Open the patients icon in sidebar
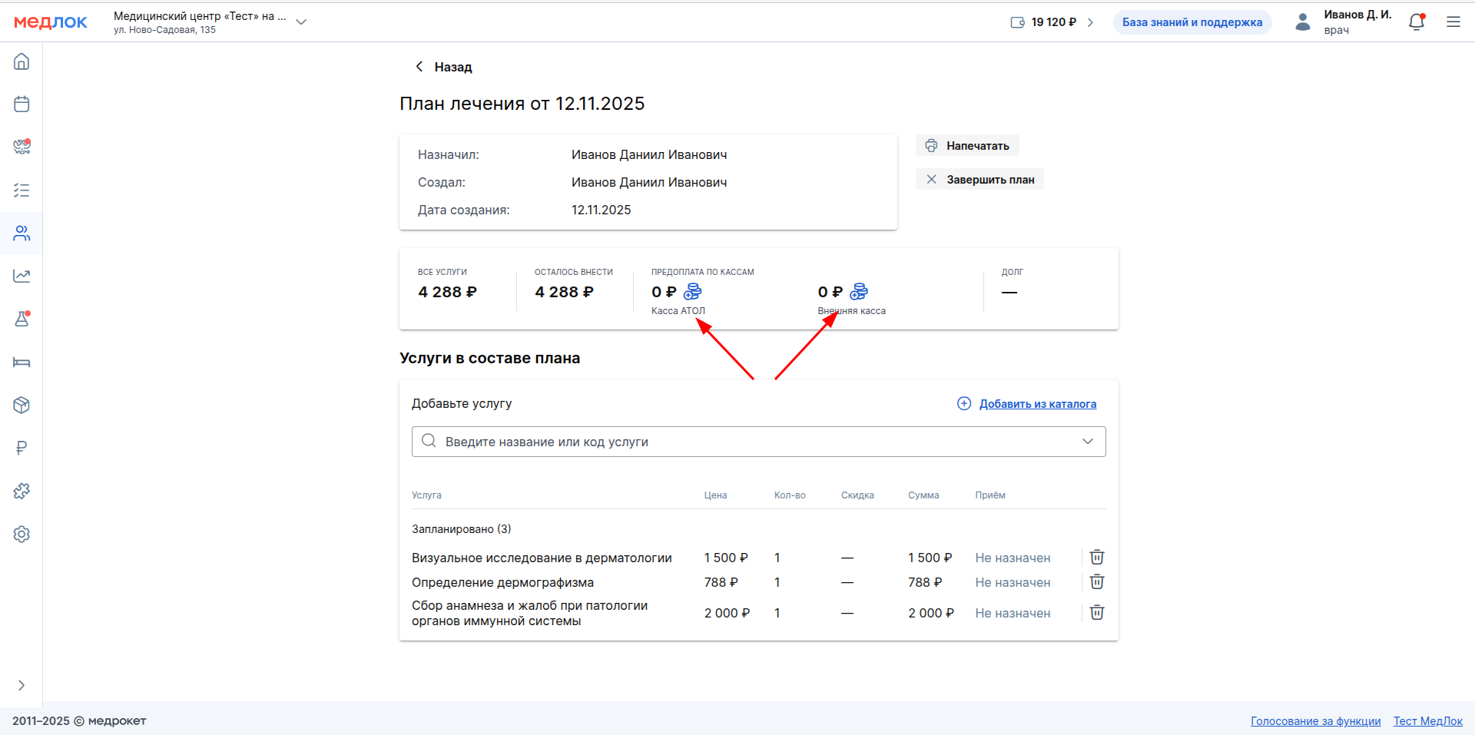 click(22, 233)
